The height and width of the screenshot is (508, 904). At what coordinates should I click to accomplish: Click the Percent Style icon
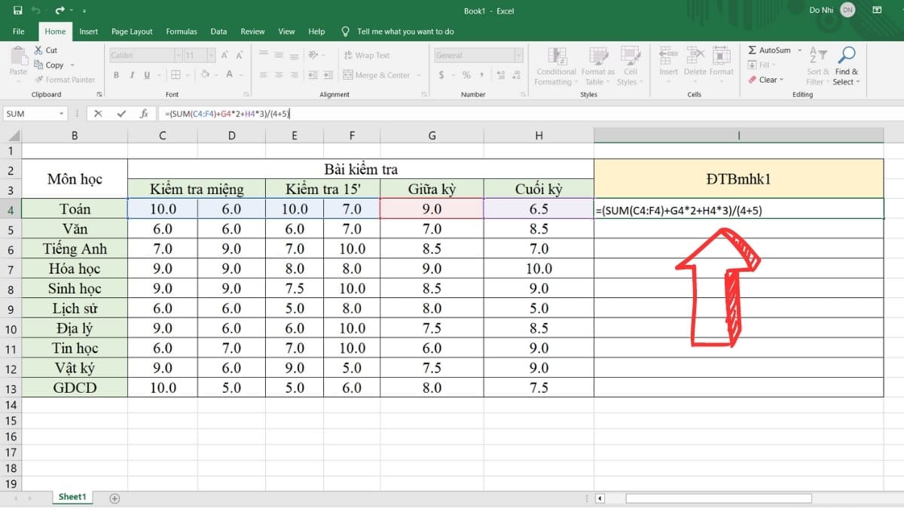pos(465,75)
